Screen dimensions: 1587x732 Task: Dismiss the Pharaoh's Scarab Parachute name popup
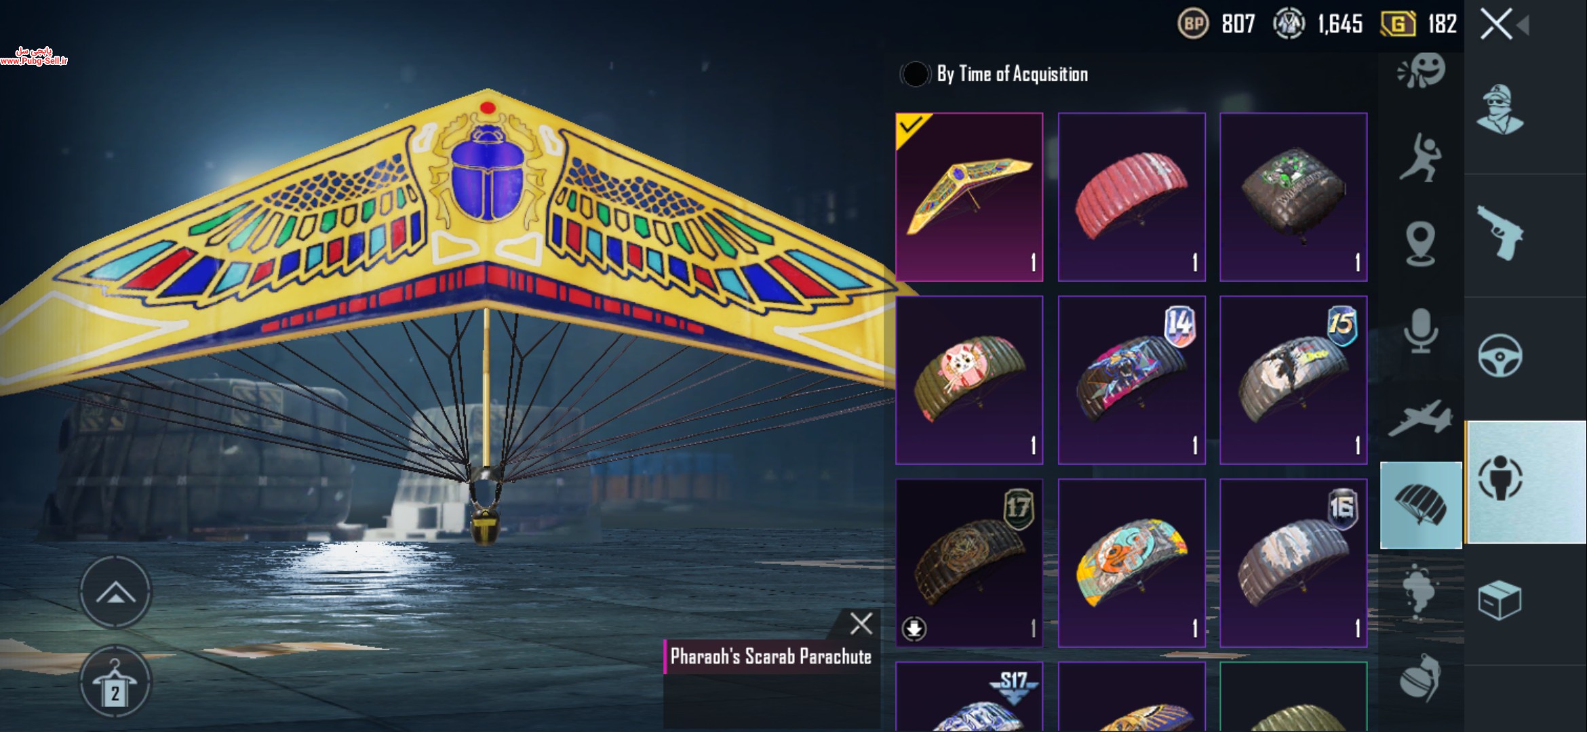861,624
